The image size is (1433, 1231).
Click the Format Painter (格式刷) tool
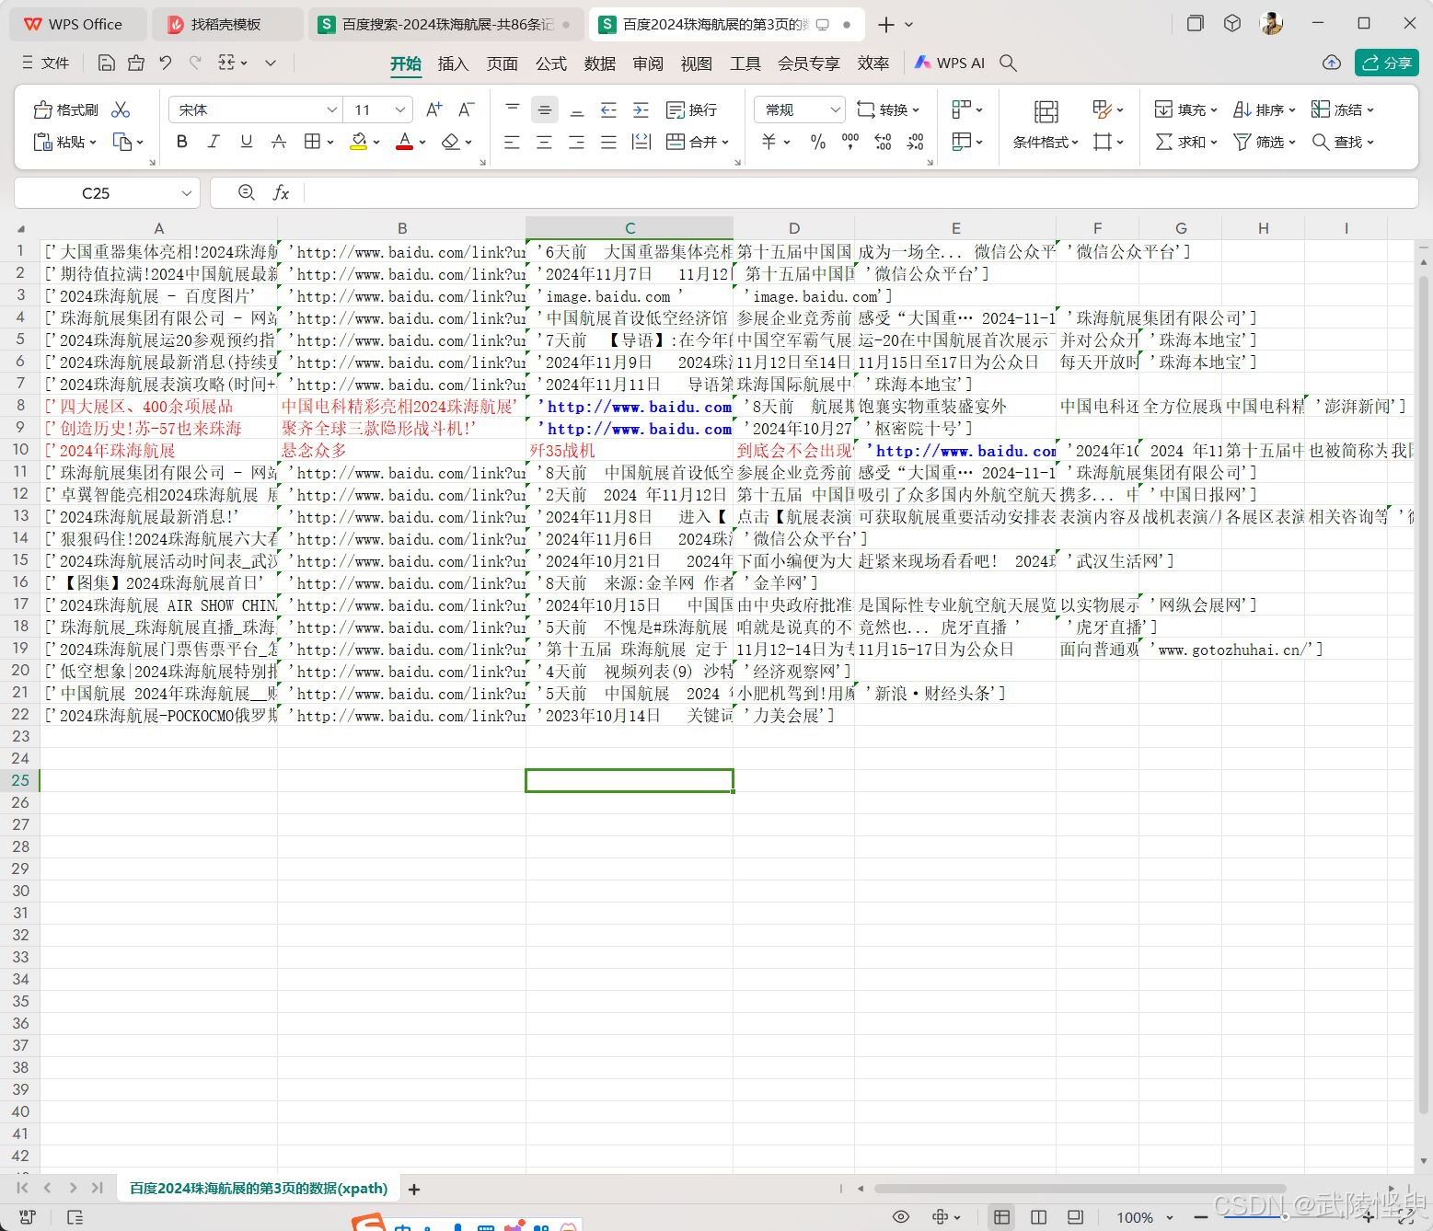point(65,109)
